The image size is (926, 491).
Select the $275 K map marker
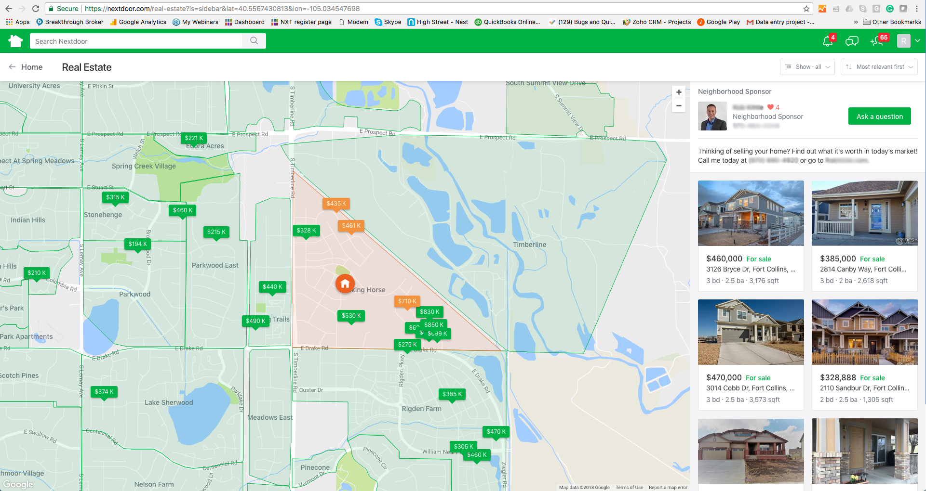point(407,345)
